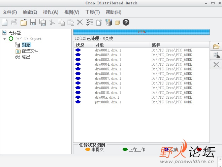
Task: Collapse the DXF 2D Export tree node
Action: [4, 39]
